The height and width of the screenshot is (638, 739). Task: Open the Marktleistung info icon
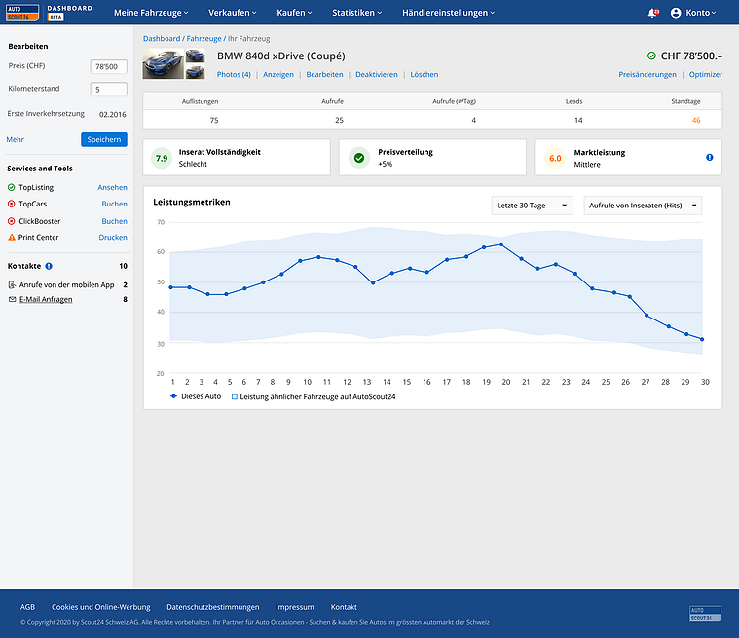[x=710, y=158]
